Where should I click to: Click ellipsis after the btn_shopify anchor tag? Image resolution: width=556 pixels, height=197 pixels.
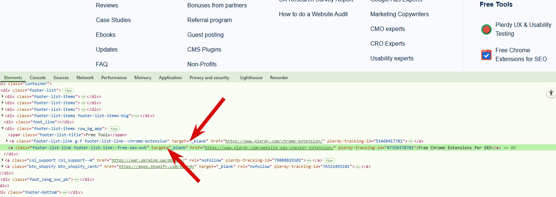coord(357,167)
